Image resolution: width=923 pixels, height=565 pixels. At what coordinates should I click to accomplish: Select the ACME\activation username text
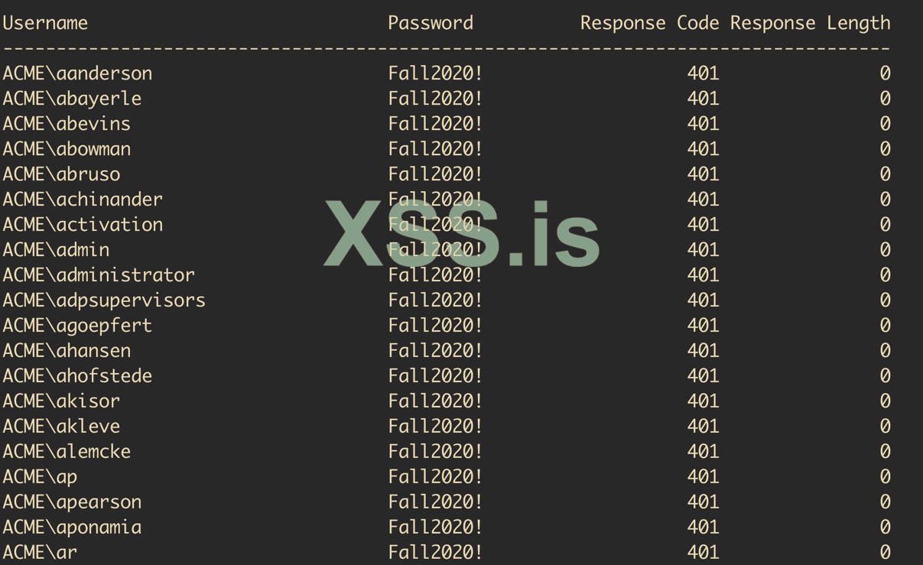coord(83,224)
